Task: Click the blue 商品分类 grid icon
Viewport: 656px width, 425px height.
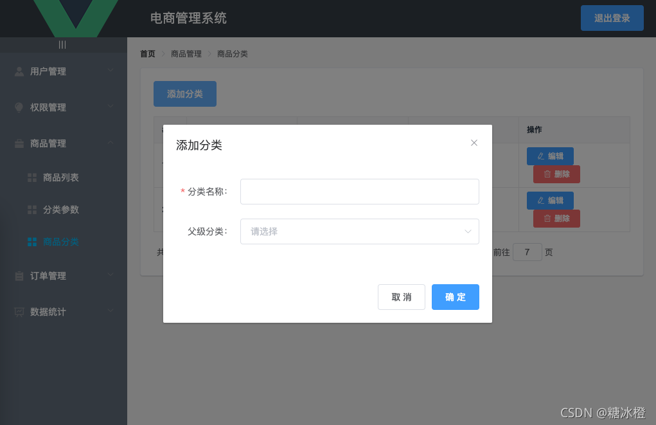Action: tap(31, 242)
